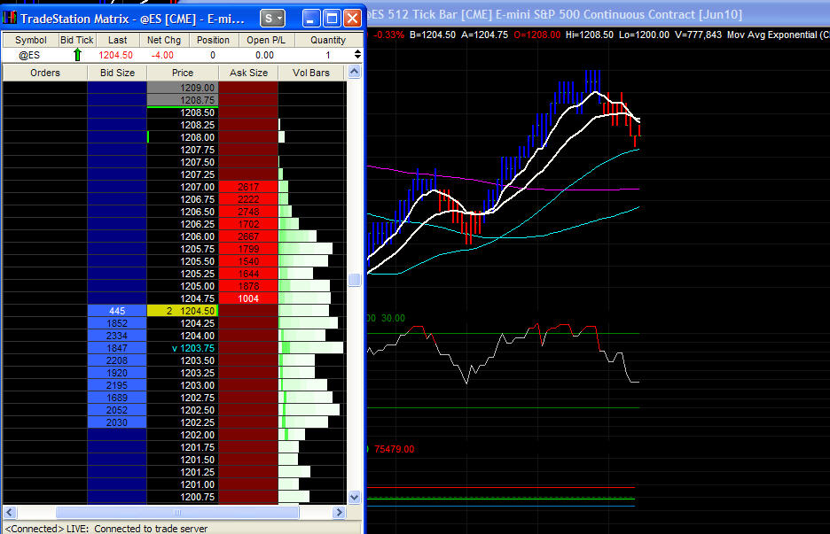The width and height of the screenshot is (830, 534).
Task: Click the green Bid Tick up arrow
Action: 77,54
